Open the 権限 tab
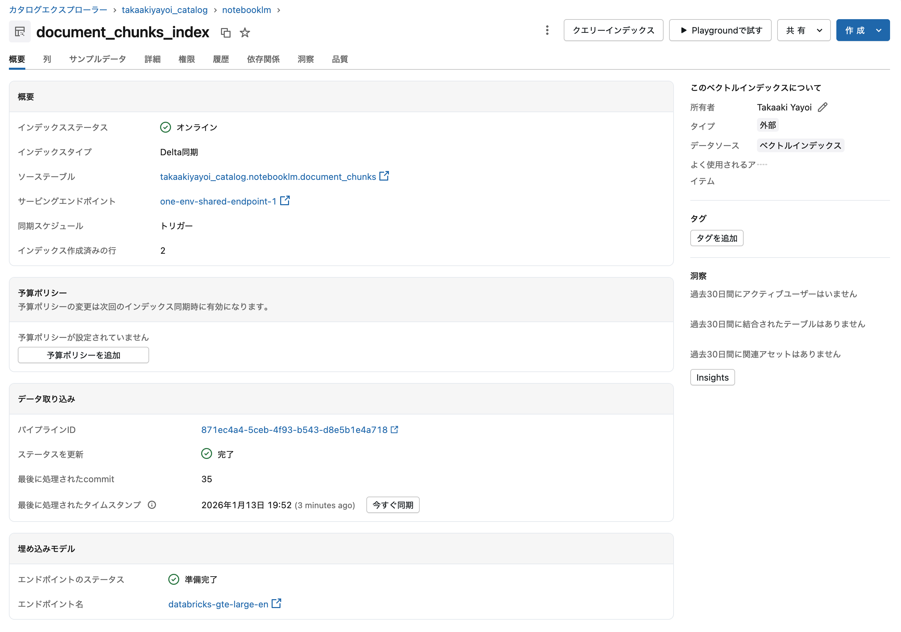 (186, 59)
